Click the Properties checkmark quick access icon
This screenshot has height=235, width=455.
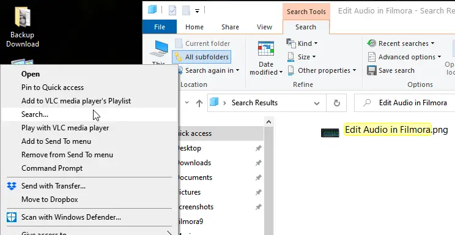click(172, 11)
